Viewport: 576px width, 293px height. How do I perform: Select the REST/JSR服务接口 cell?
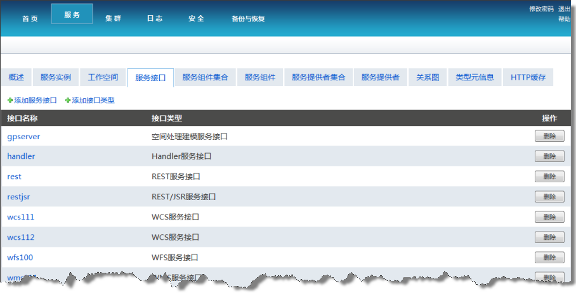point(184,197)
